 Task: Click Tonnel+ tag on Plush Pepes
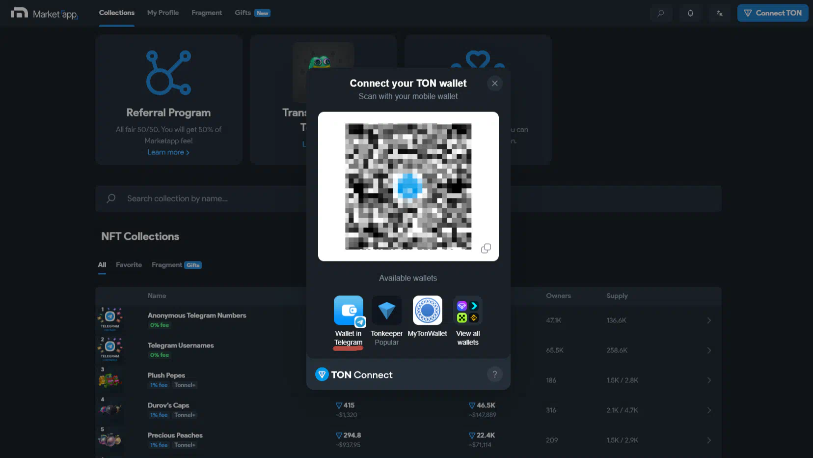coord(185,385)
